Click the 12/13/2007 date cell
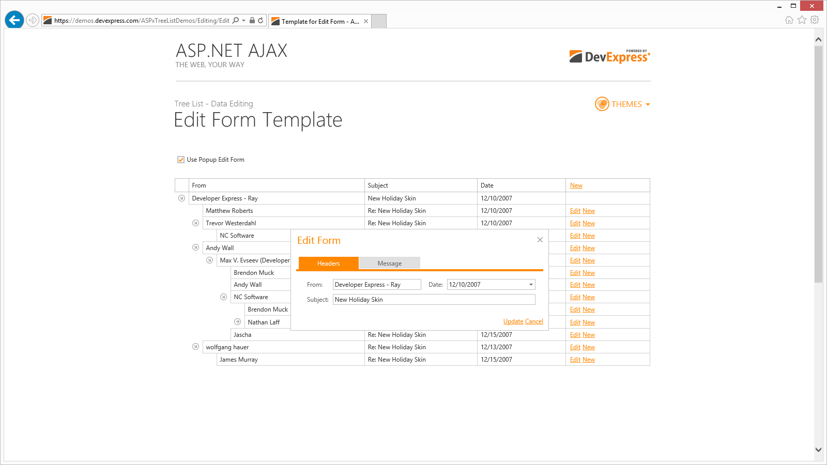Image resolution: width=827 pixels, height=465 pixels. (522, 347)
